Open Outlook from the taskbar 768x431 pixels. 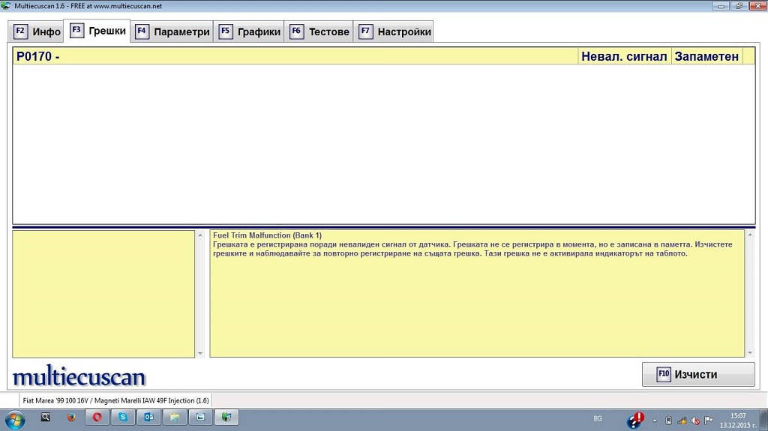click(148, 418)
